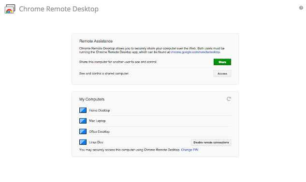Screen dimensions: 306x182
Task: Click 'Share this computer for another user' text
Action: 118,62
